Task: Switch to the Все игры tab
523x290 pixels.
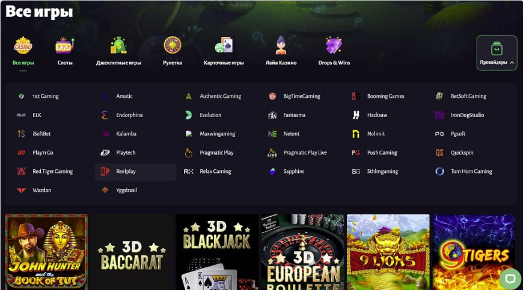Action: [23, 51]
